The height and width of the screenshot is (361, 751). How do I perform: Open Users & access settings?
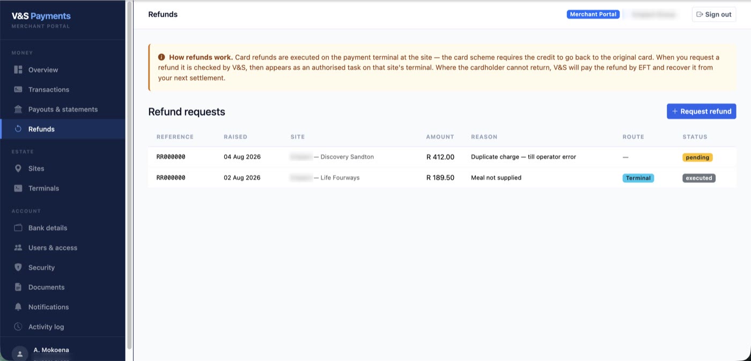(63, 248)
